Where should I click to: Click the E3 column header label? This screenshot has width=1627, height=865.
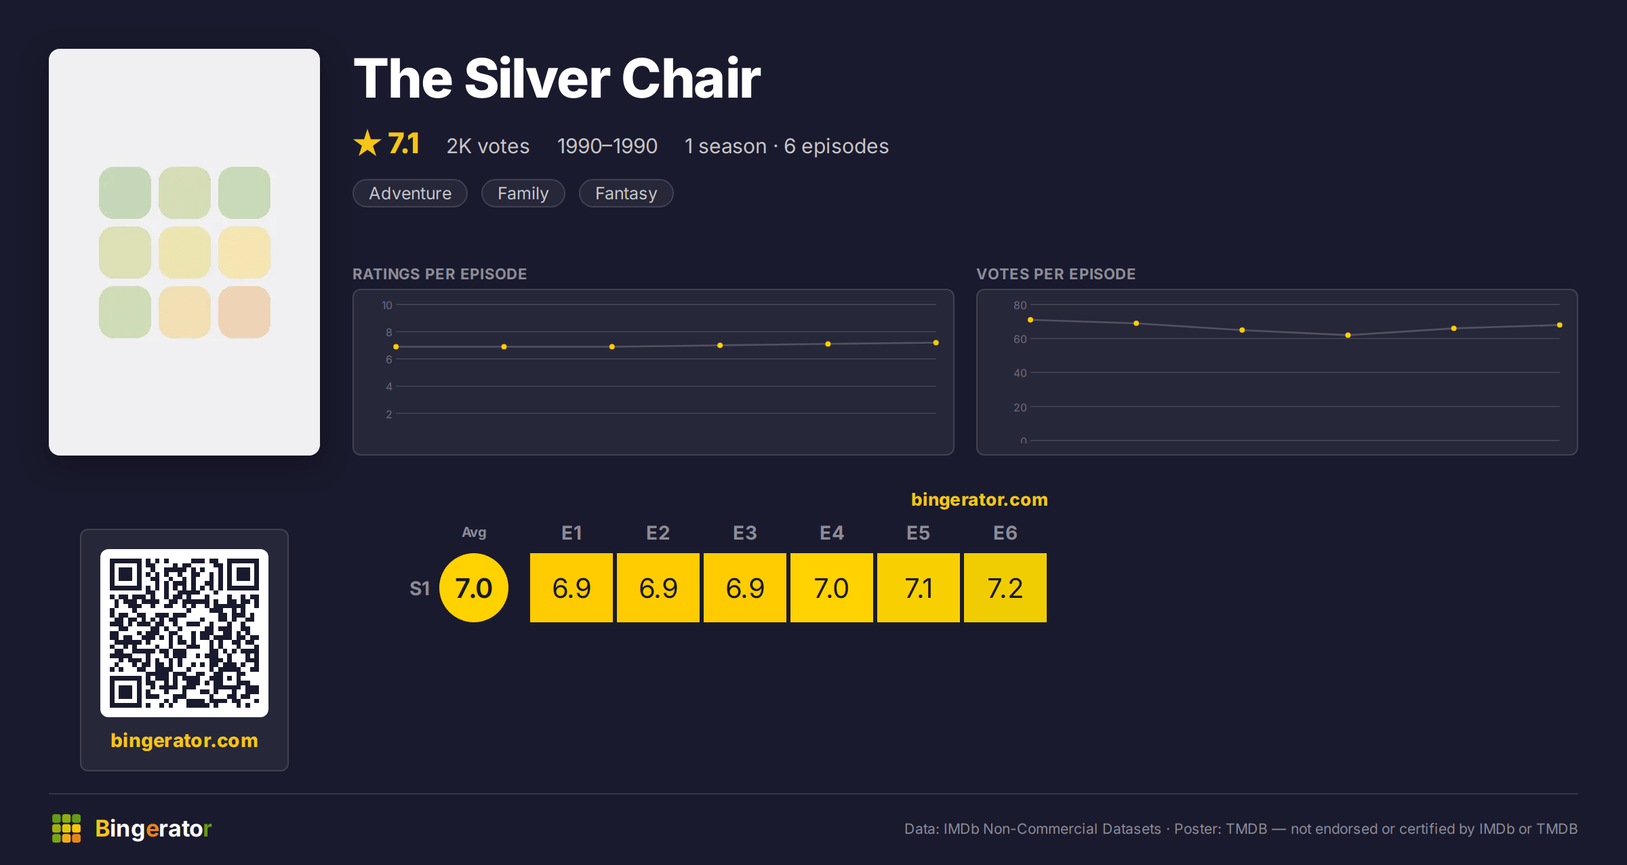pos(745,533)
